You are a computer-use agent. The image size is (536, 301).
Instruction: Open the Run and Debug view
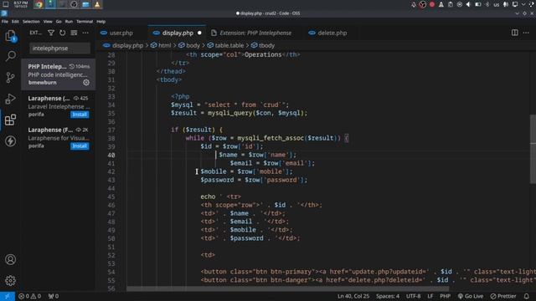[x=10, y=99]
